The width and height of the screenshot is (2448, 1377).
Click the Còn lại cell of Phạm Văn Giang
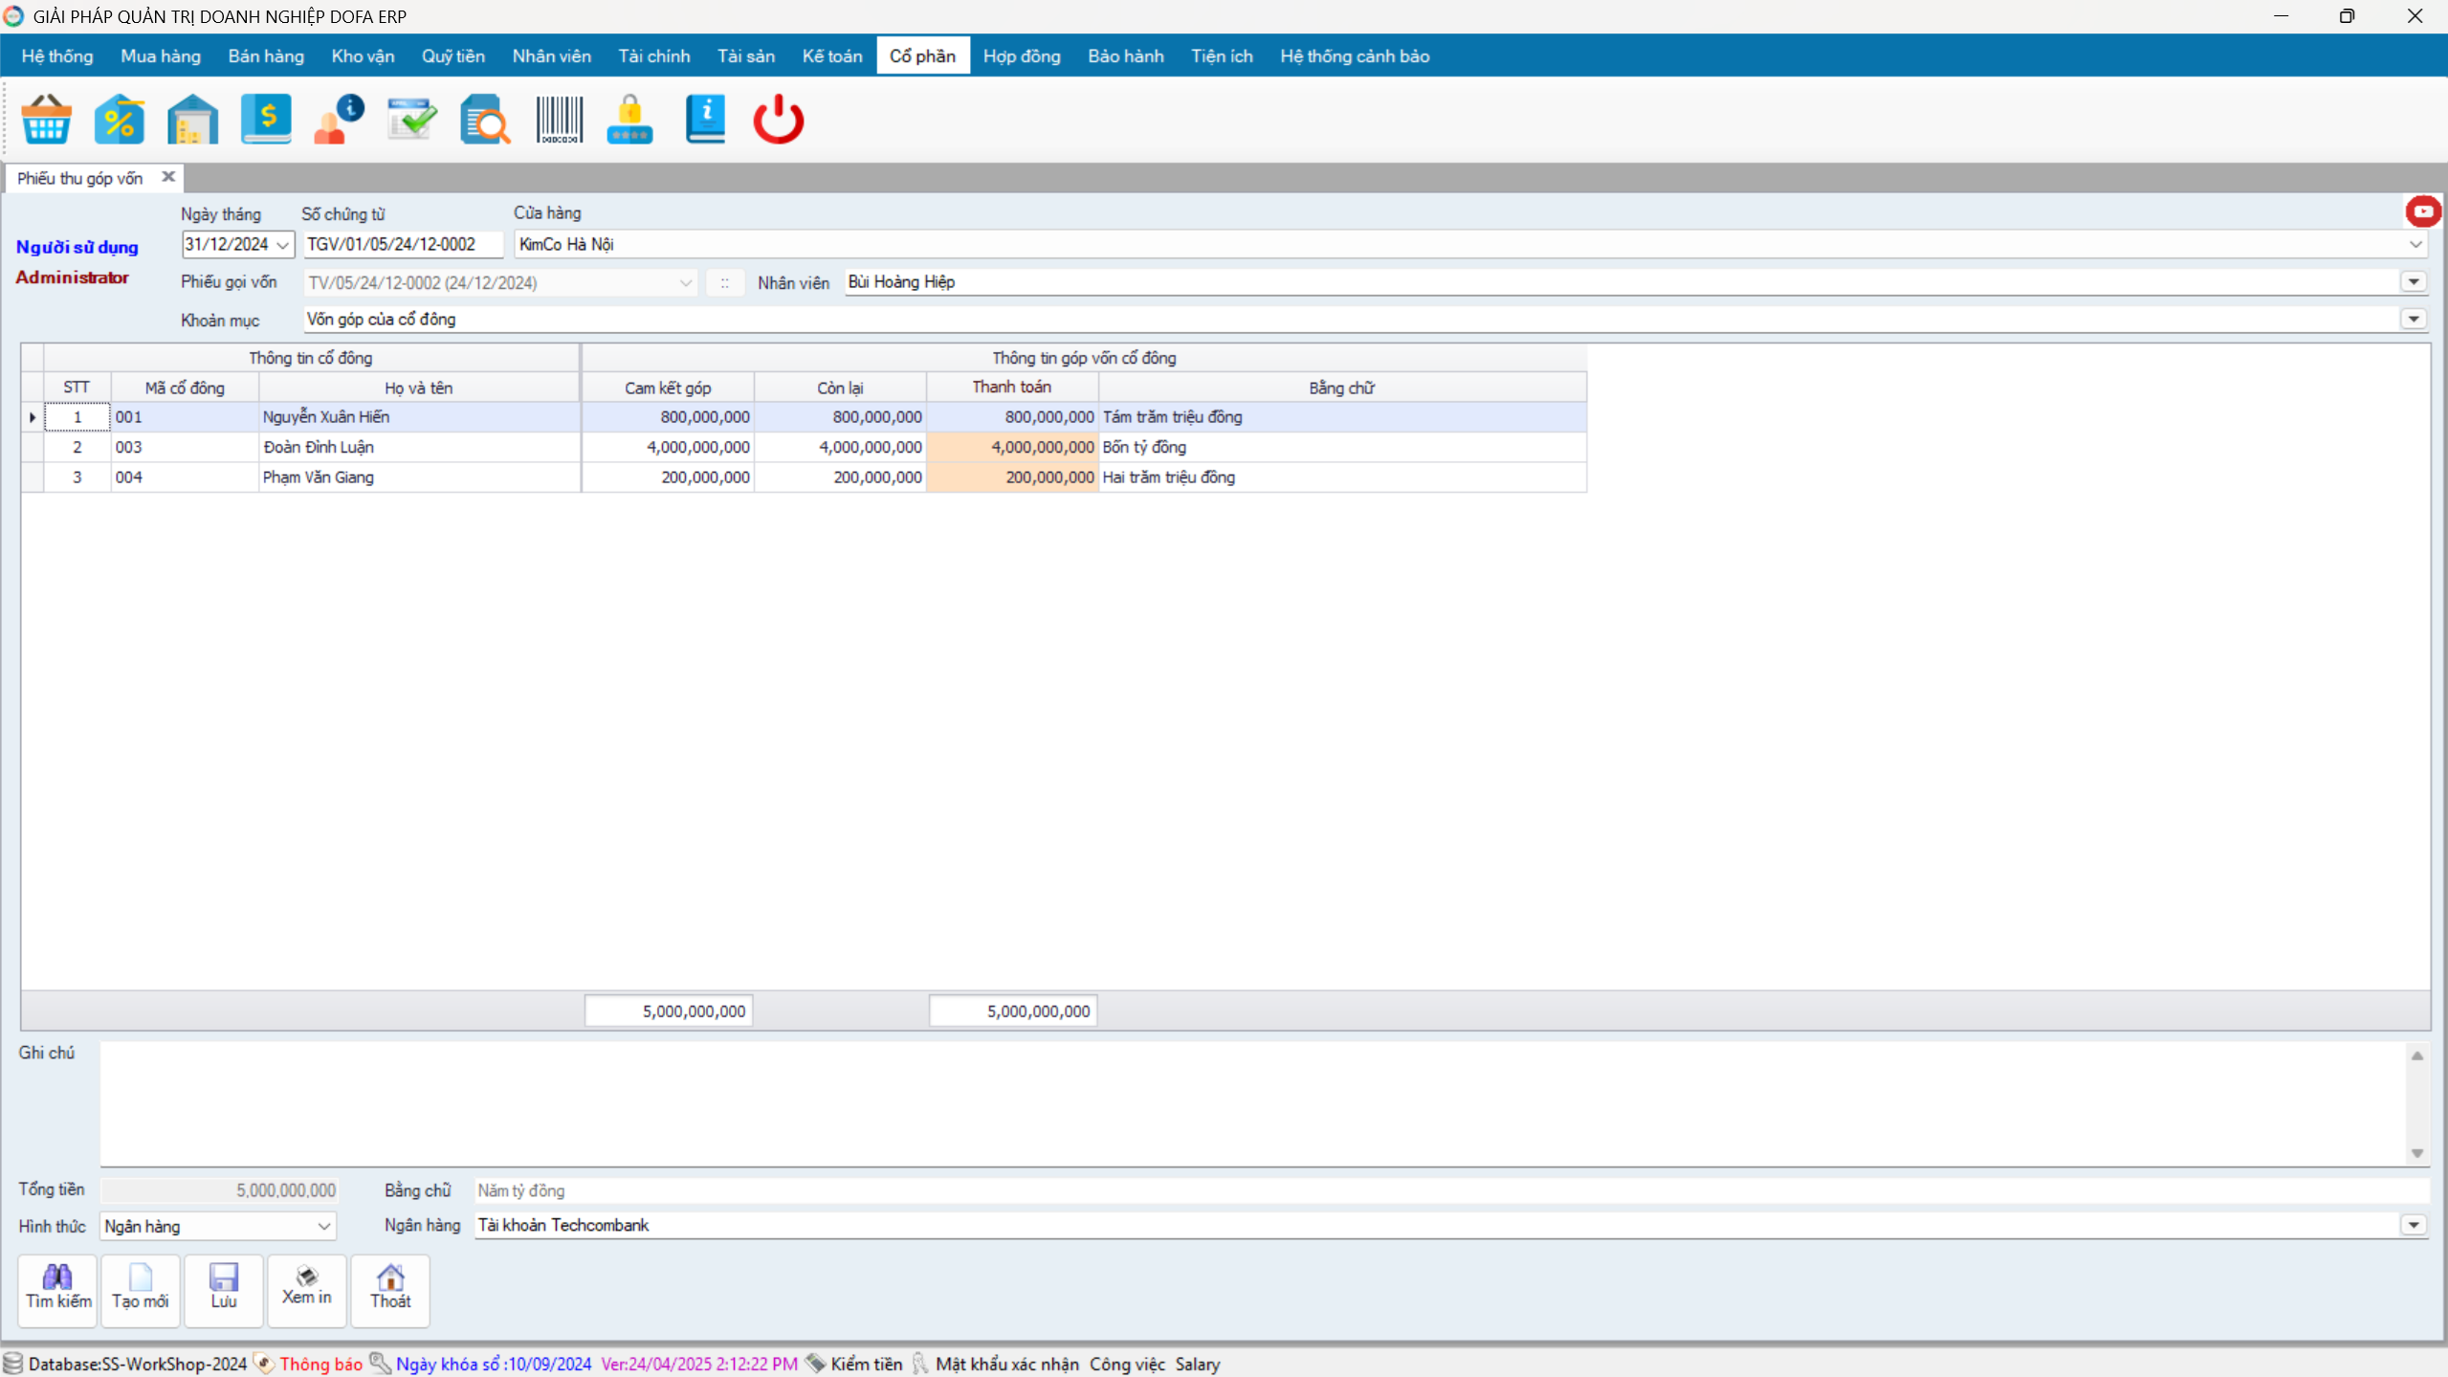[x=840, y=477]
